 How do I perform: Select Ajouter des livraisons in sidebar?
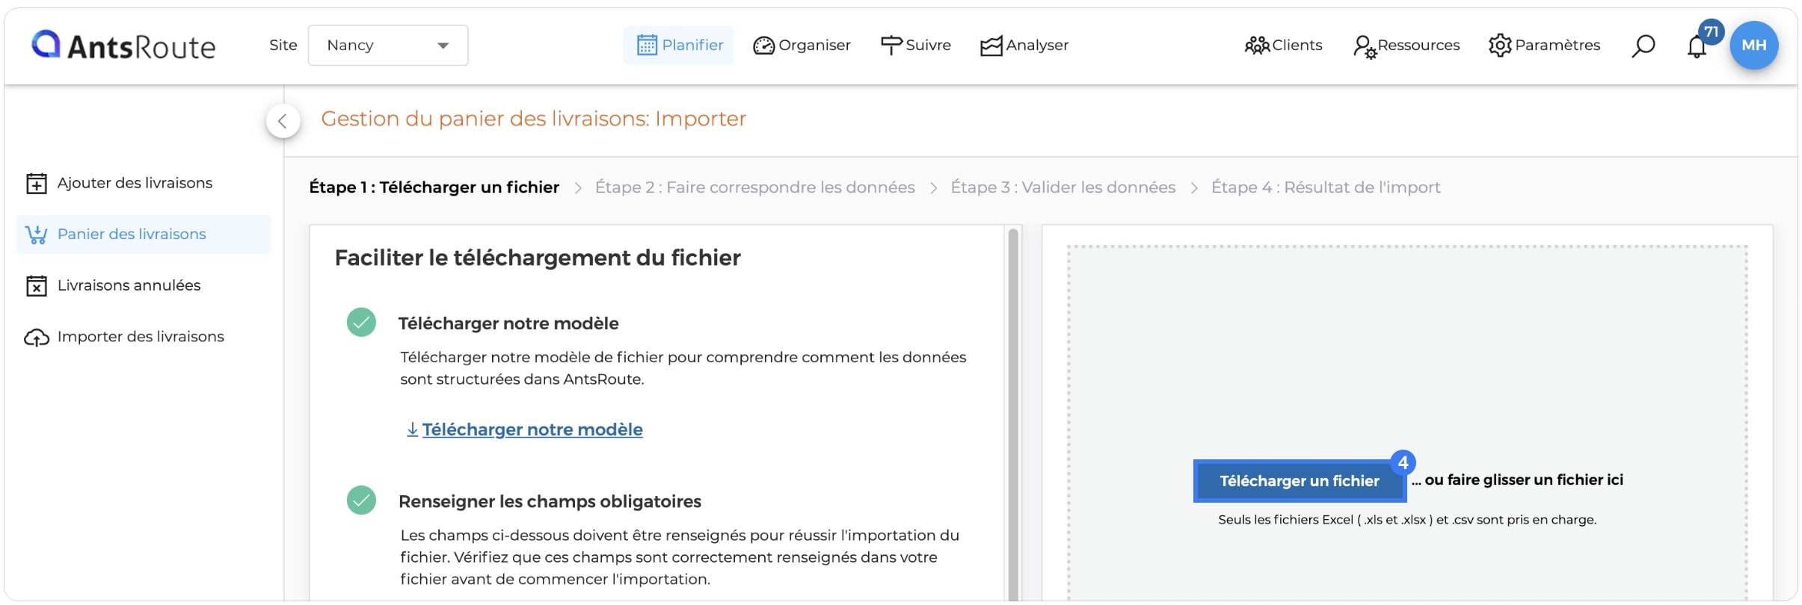tap(120, 183)
